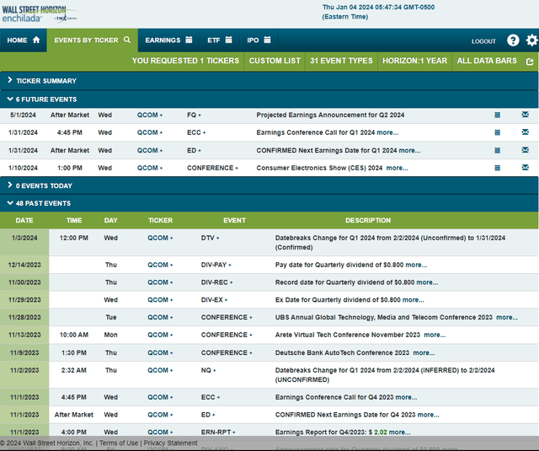
Task: Expand FQ event type details
Action: click(194, 115)
